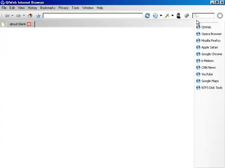Click the search box field
The width and height of the screenshot is (225, 168).
(x=203, y=16)
